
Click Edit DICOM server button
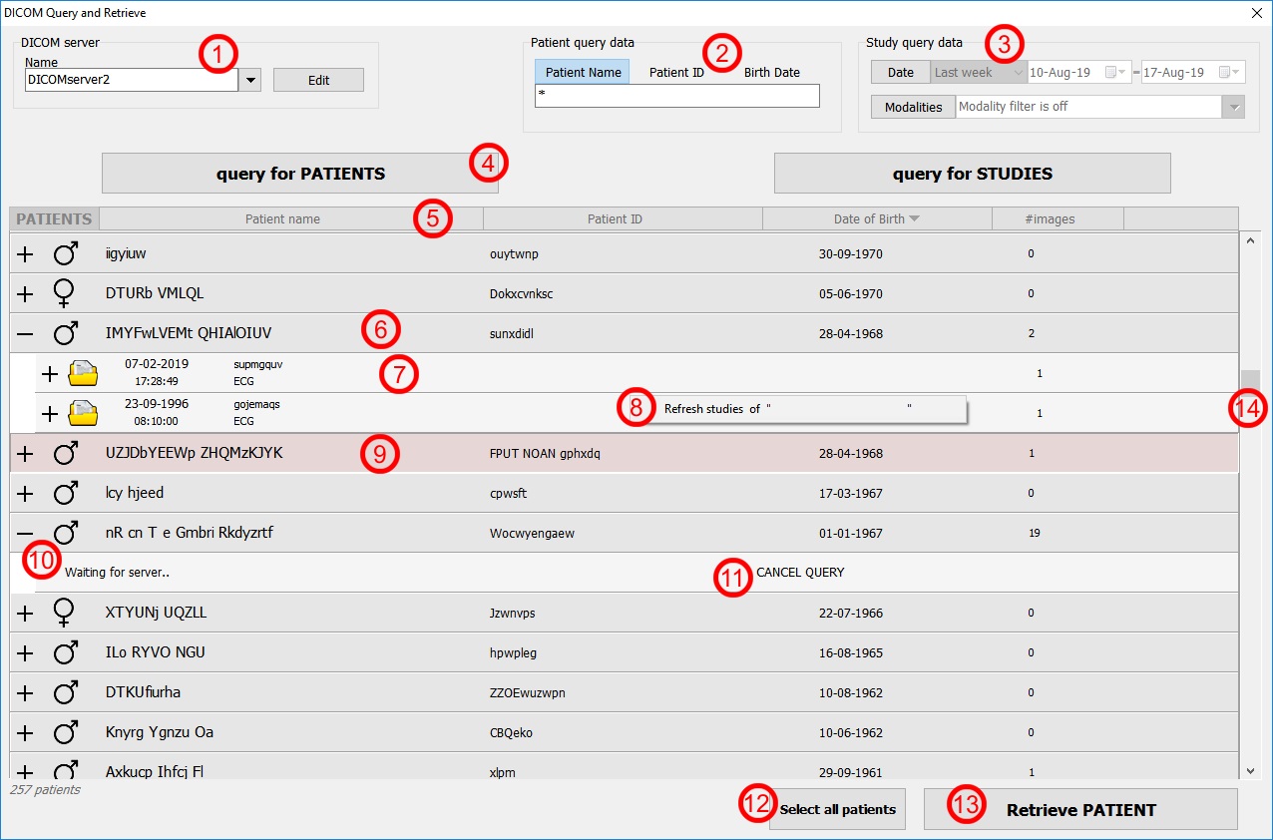[x=318, y=80]
